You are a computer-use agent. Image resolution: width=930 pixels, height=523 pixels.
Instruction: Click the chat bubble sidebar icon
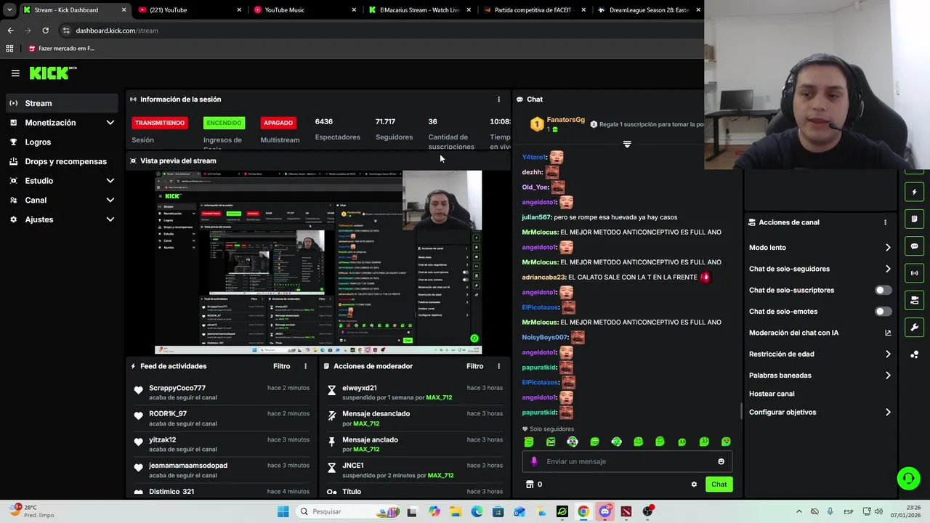coord(914,246)
